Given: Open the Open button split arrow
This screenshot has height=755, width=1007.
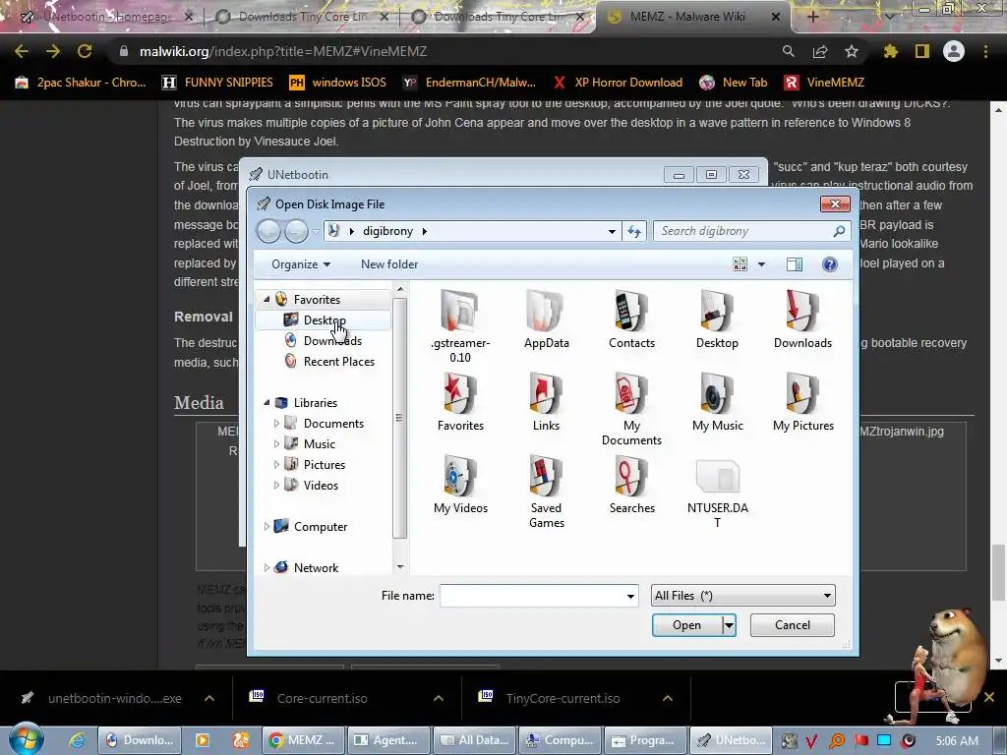Looking at the screenshot, I should click(729, 625).
